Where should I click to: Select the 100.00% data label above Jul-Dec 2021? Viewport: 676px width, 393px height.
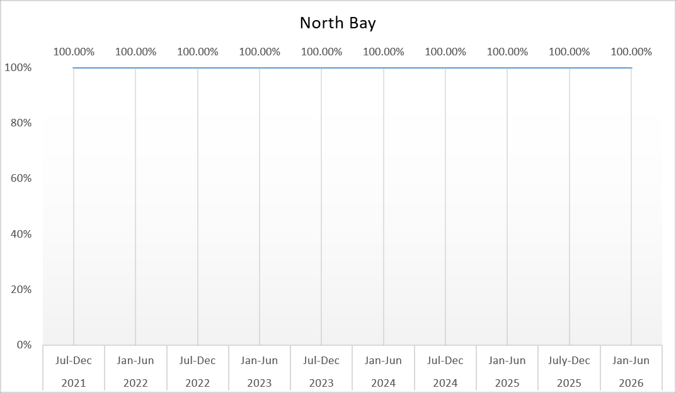pyautogui.click(x=74, y=52)
